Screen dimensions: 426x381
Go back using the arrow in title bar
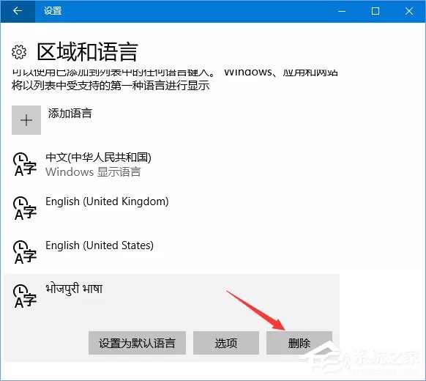[18, 11]
